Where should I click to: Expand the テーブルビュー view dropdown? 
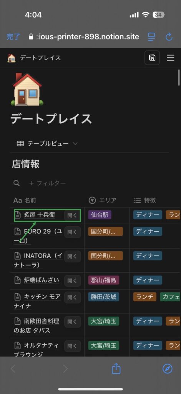[x=47, y=144]
